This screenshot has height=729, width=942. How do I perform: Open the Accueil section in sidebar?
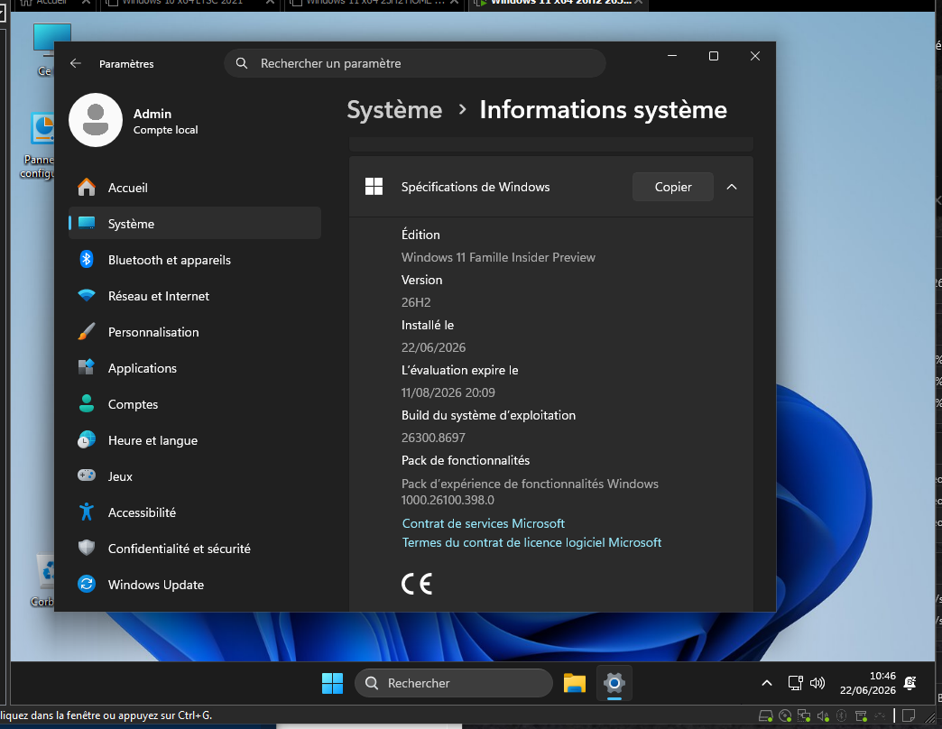[195, 188]
